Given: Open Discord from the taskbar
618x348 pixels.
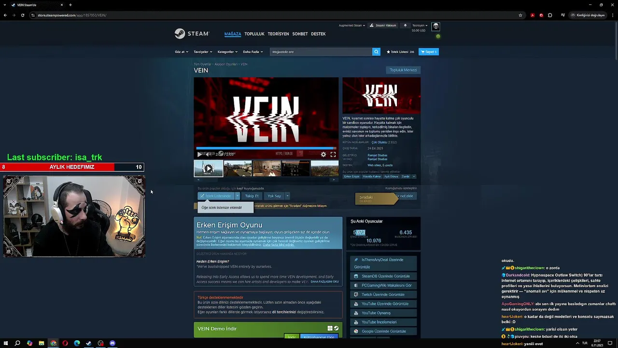Looking at the screenshot, I should 112,343.
